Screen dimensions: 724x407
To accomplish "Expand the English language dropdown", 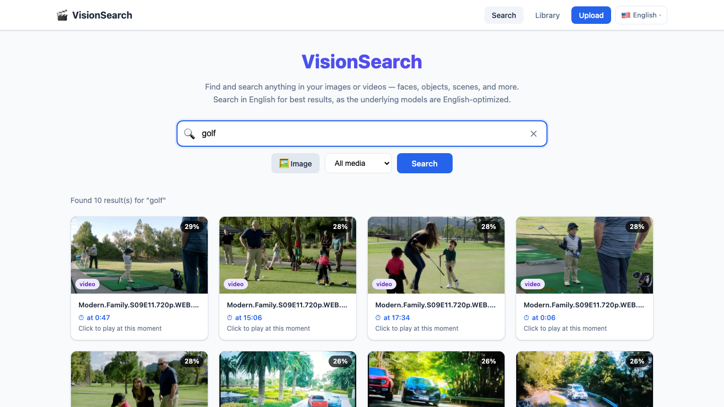I will click(x=641, y=15).
